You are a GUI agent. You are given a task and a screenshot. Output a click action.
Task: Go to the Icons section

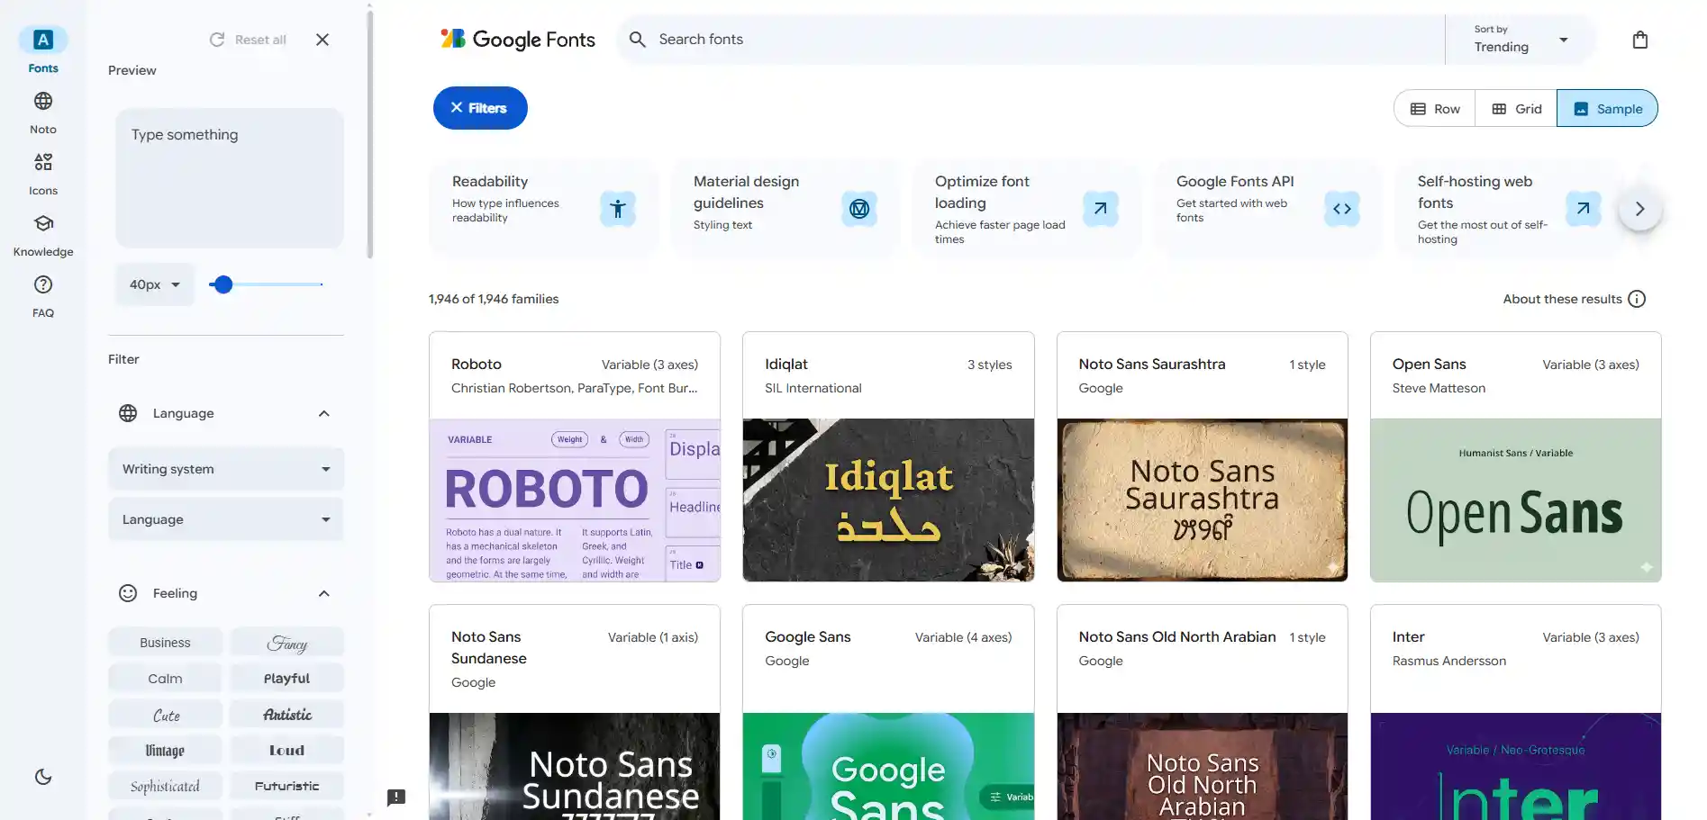pyautogui.click(x=43, y=174)
